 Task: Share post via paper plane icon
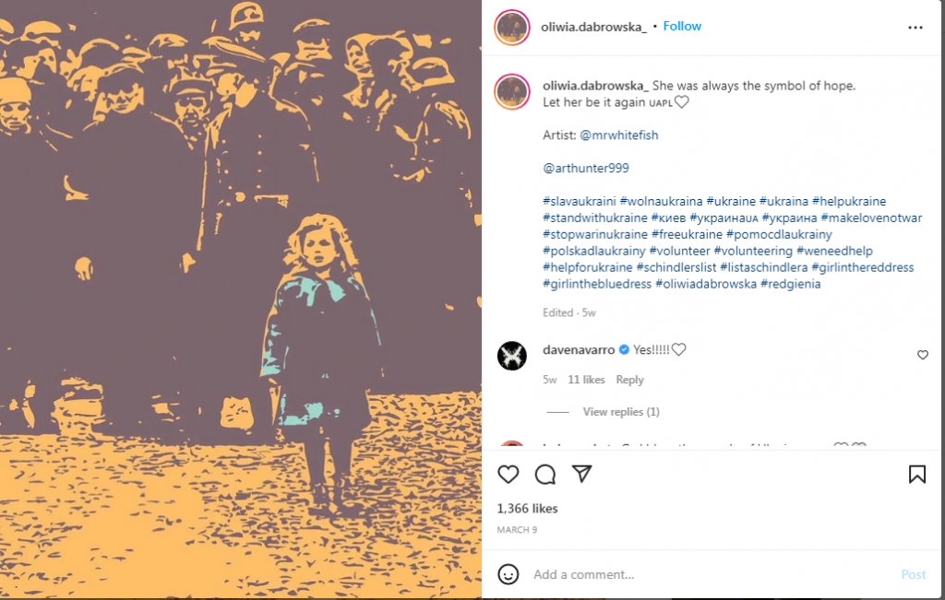point(581,474)
